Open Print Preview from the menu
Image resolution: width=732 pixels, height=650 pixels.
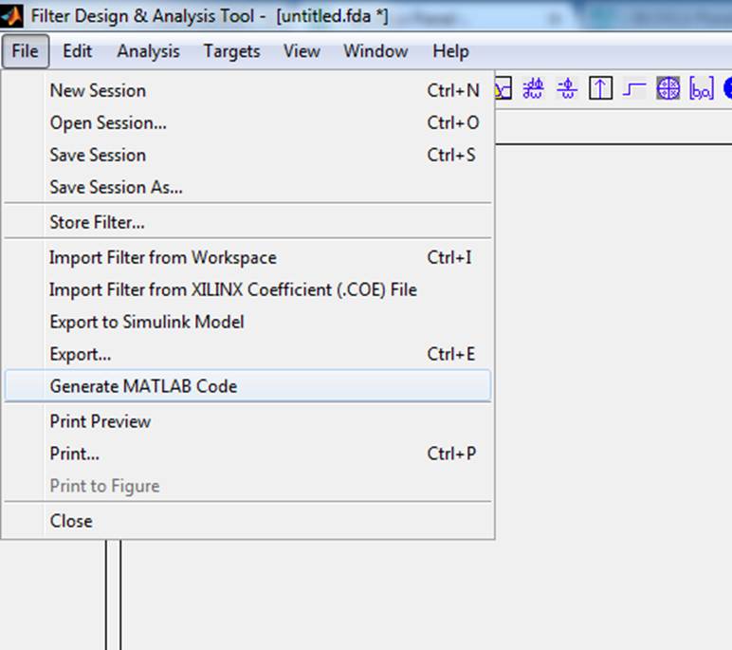[101, 421]
